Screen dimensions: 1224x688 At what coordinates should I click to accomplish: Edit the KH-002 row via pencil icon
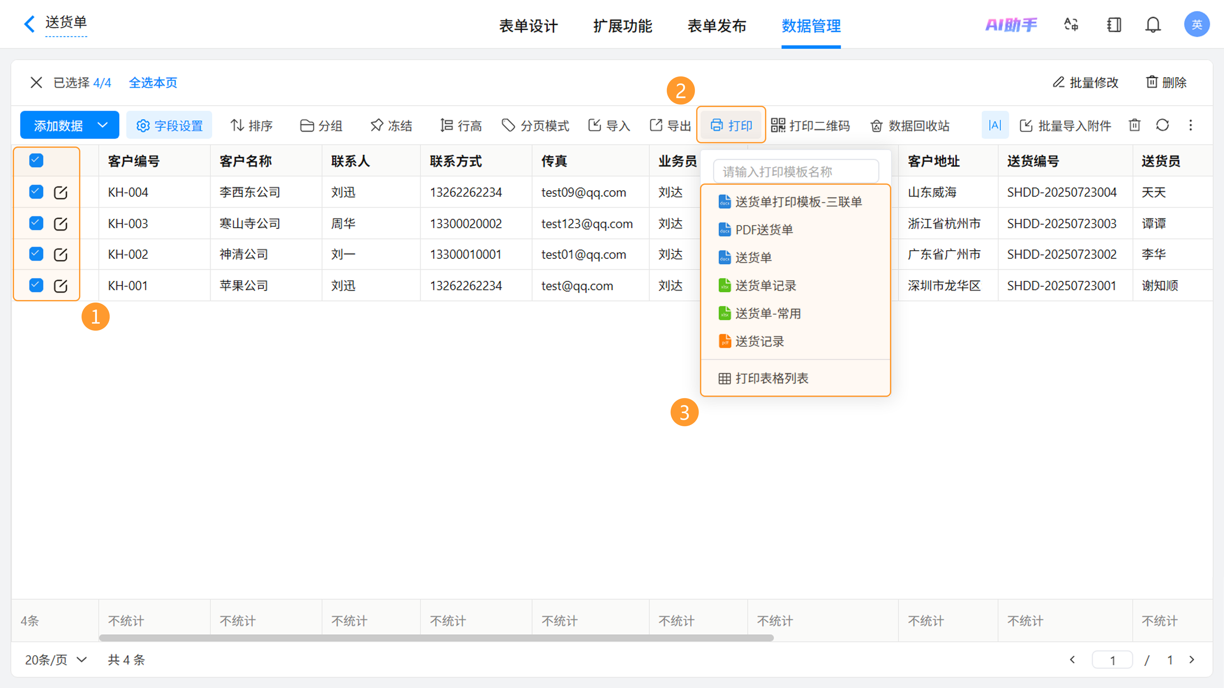[60, 254]
